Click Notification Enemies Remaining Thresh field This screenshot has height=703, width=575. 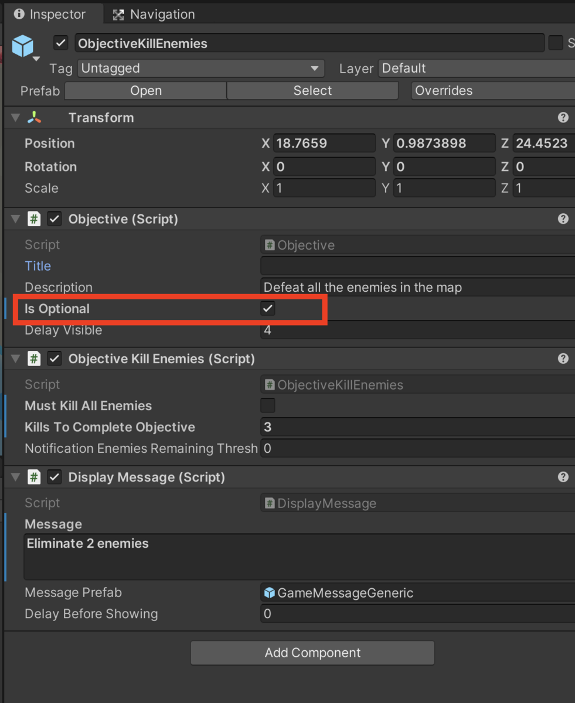click(x=417, y=449)
